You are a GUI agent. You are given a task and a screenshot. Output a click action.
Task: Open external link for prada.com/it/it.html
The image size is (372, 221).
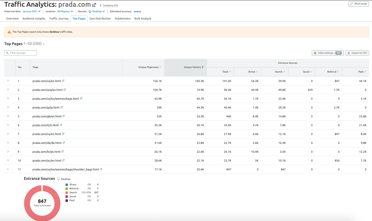(61, 125)
